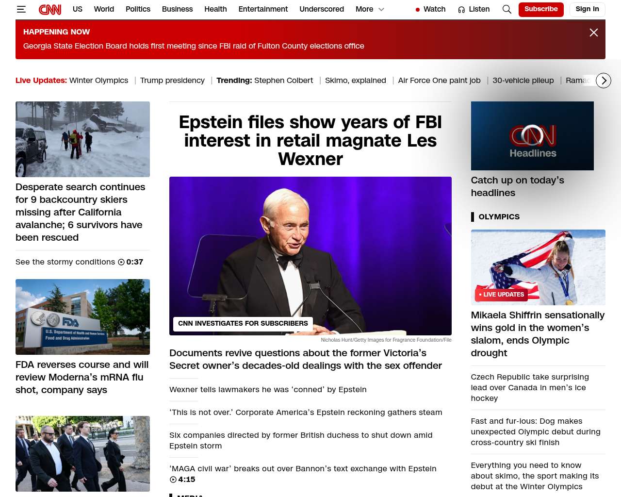The height and width of the screenshot is (497, 621).
Task: Click the Listen headphones icon
Action: pos(461,9)
